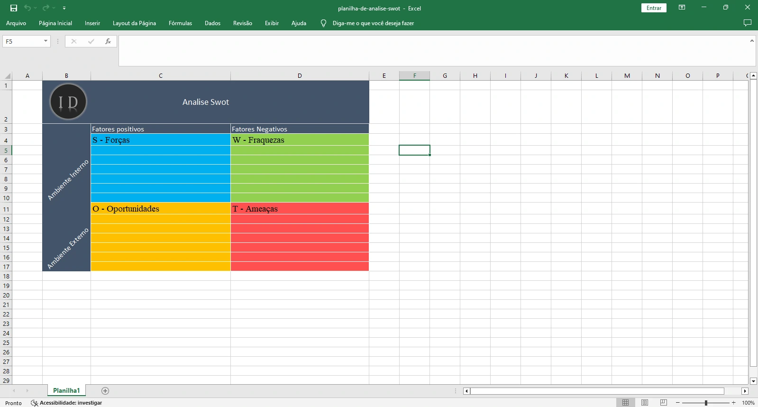758x407 pixels.
Task: Click 'Acessibilidade: investigar' in status bar
Action: (71, 403)
